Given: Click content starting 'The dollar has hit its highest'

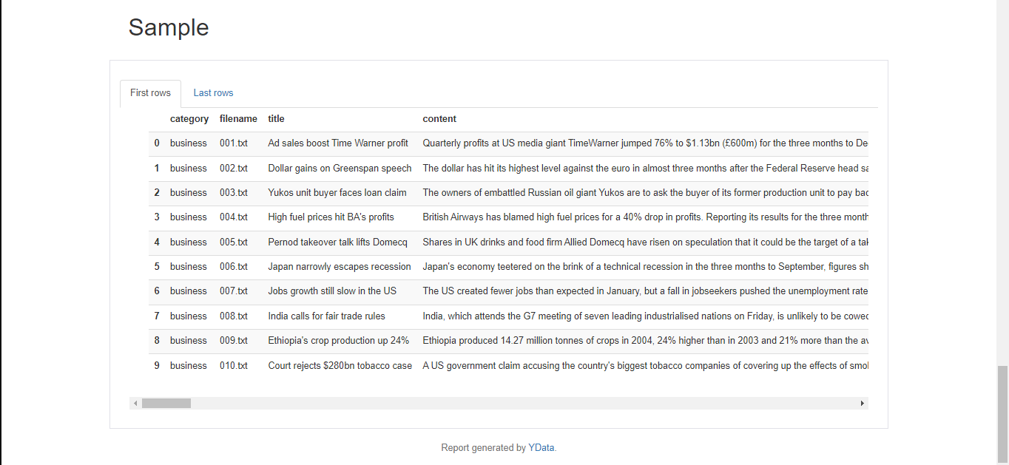Looking at the screenshot, I should (x=645, y=169).
